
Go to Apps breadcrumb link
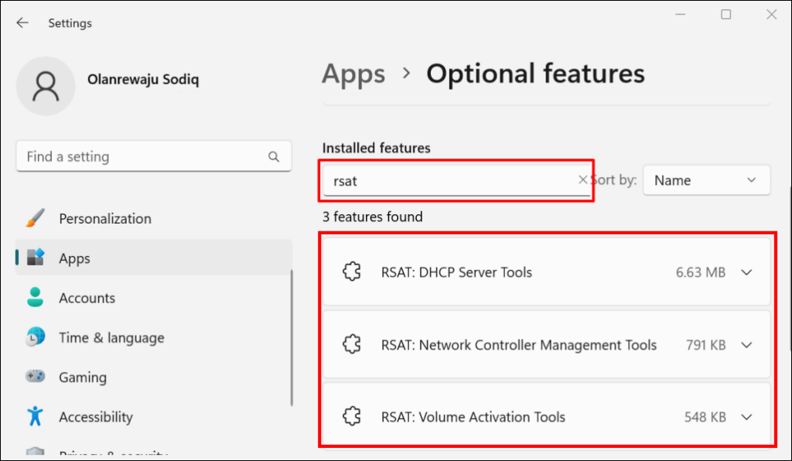point(353,74)
